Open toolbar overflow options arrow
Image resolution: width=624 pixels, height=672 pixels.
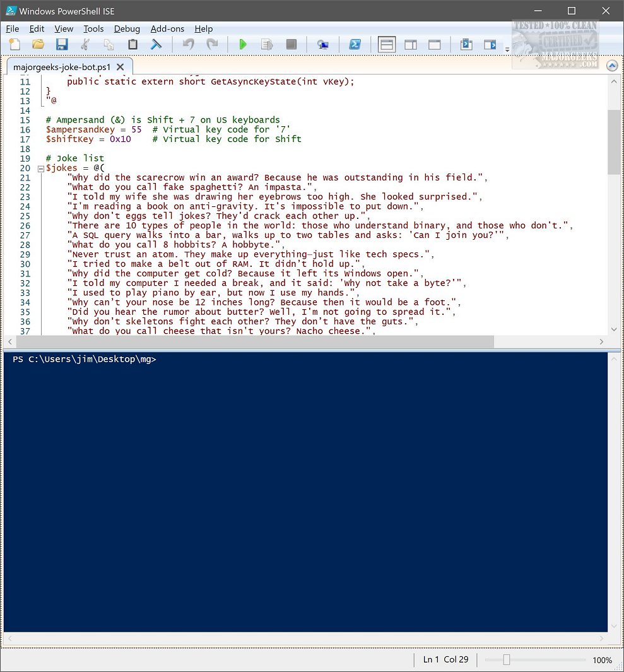(x=507, y=49)
